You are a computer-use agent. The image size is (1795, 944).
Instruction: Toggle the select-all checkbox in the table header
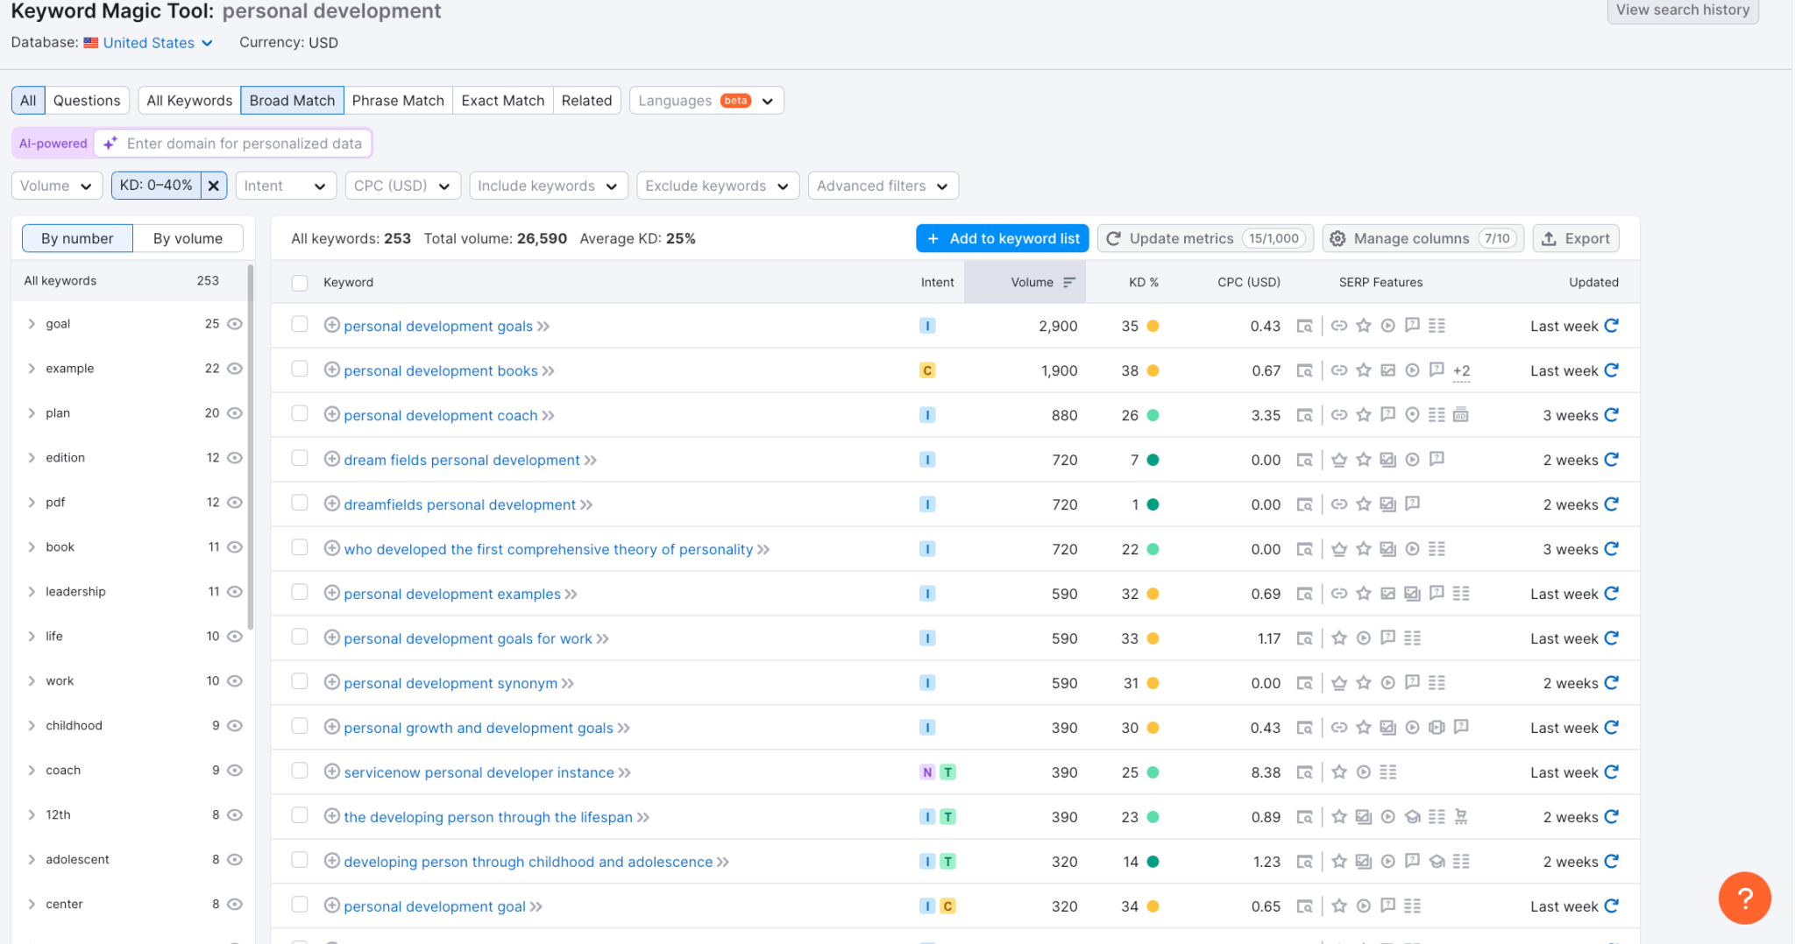(x=299, y=282)
